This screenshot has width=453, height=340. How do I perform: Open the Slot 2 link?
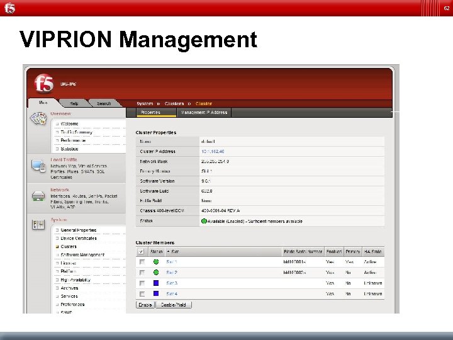coord(172,273)
